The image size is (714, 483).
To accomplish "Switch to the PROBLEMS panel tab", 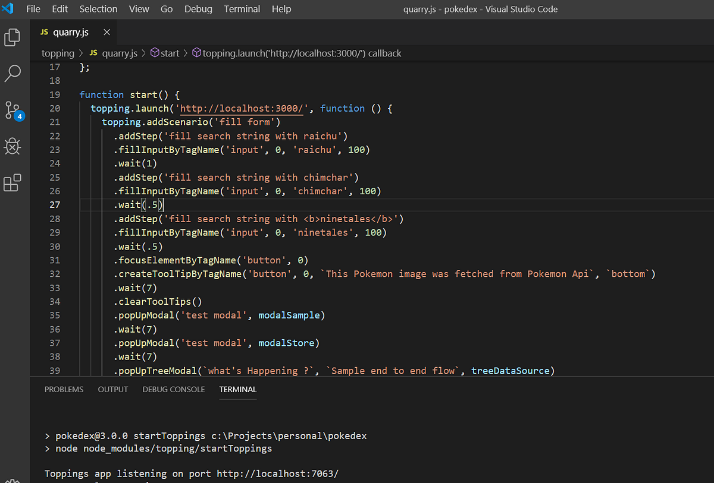I will point(64,389).
